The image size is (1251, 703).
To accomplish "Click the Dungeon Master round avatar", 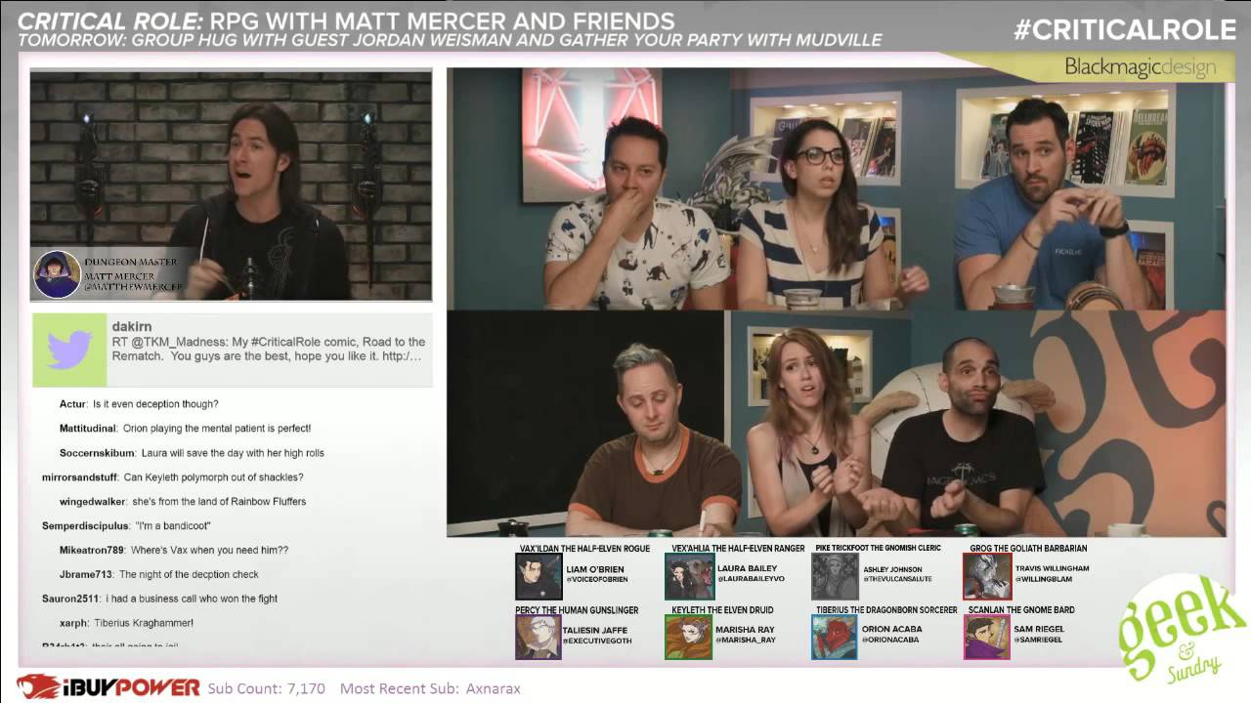I will (x=58, y=274).
